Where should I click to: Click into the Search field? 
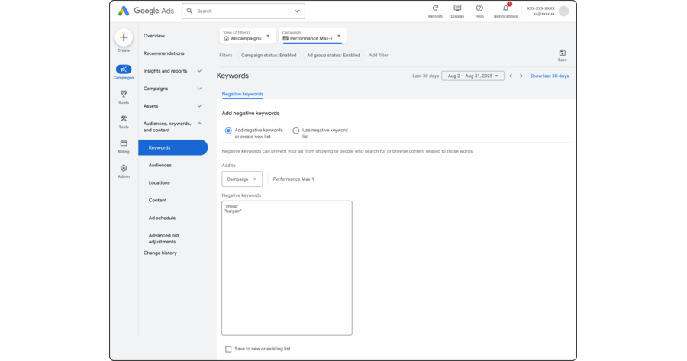(x=244, y=11)
